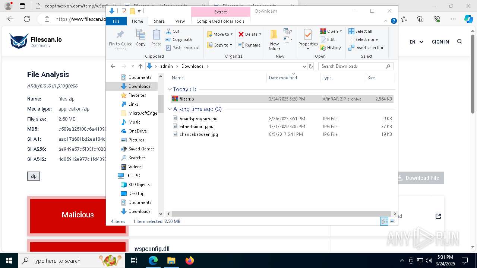Open Firefox from the taskbar
477x268 pixels.
[x=190, y=261]
